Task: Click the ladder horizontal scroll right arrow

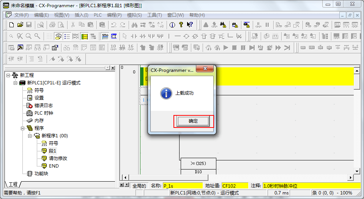Action: coord(351,178)
